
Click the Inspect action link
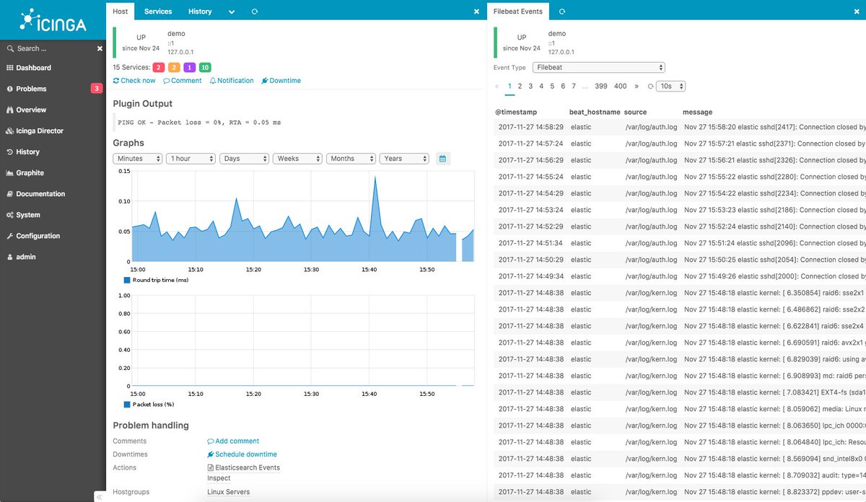pos(219,477)
